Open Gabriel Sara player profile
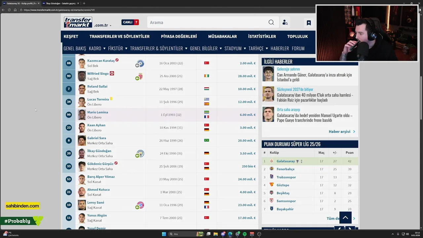This screenshot has height=238, width=423. (96, 138)
